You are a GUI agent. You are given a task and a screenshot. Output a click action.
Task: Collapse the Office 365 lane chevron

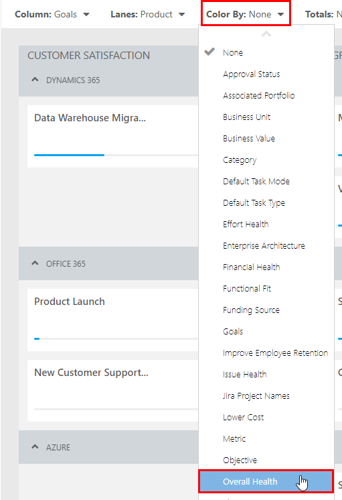[35, 263]
